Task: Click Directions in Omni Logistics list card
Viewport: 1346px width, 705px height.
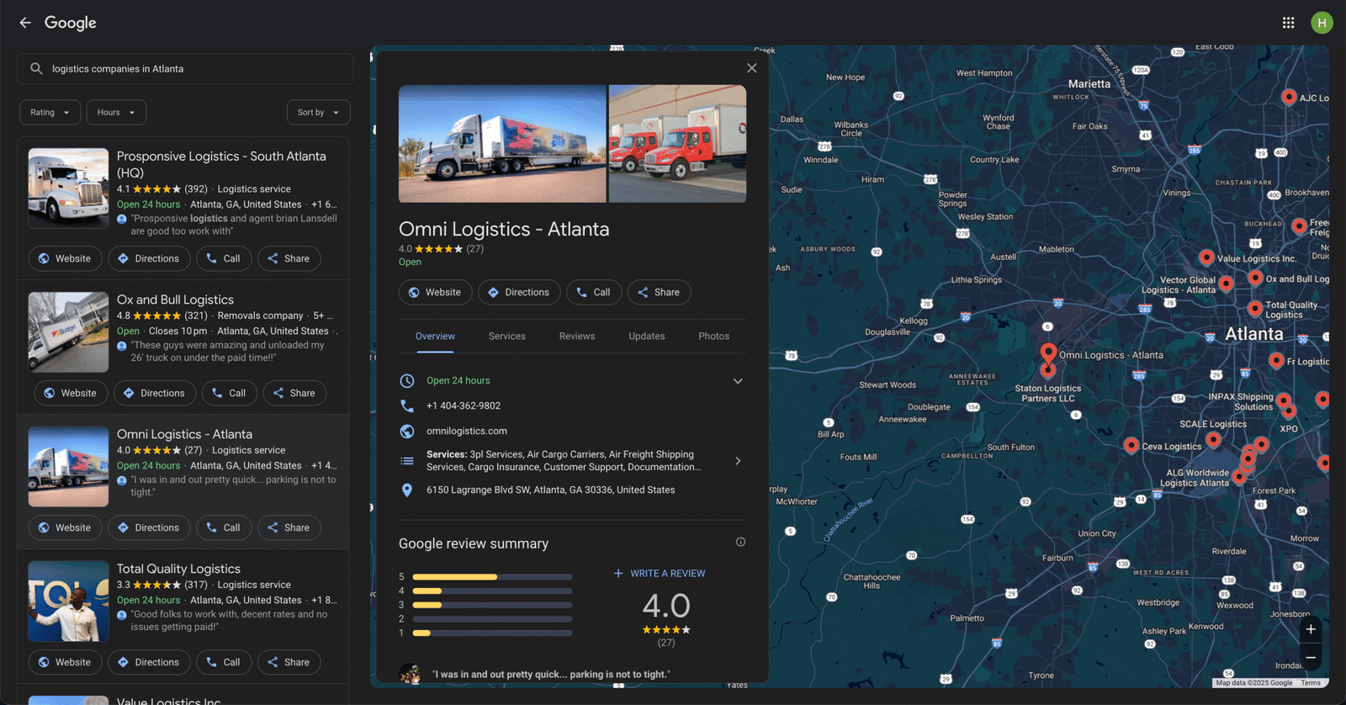Action: [149, 528]
